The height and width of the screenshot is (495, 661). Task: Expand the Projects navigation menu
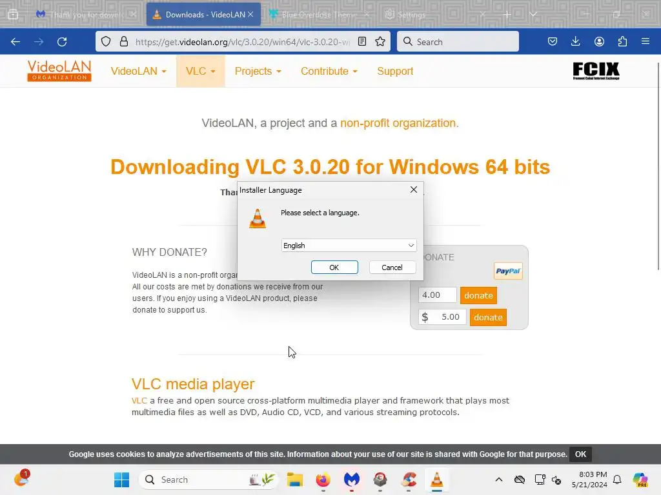click(x=258, y=71)
